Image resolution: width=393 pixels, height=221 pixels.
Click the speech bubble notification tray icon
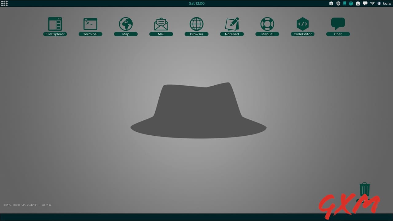point(365,3)
